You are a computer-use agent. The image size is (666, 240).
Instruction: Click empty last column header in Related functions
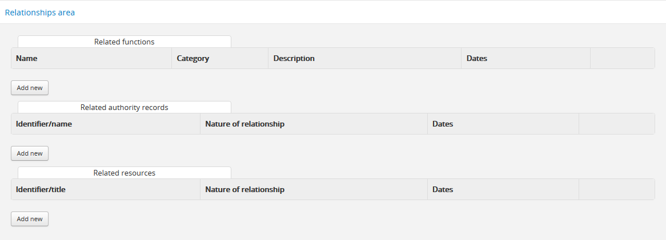point(622,58)
